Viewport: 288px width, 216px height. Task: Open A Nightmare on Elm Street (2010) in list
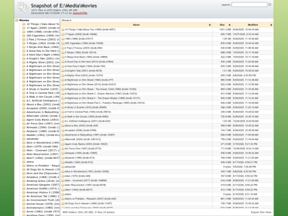point(91,84)
